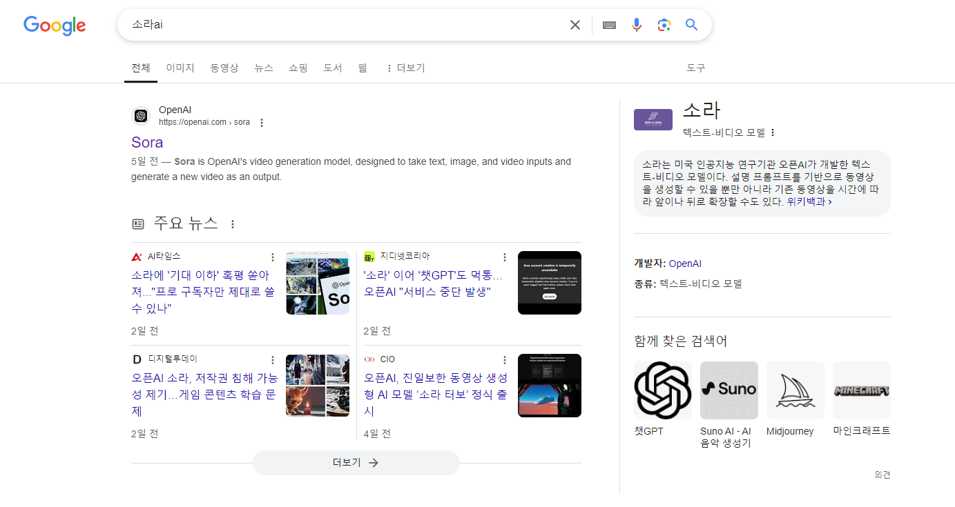Image resolution: width=955 pixels, height=507 pixels.
Task: Select the Midjourney sailboat logo tile
Action: tap(795, 390)
